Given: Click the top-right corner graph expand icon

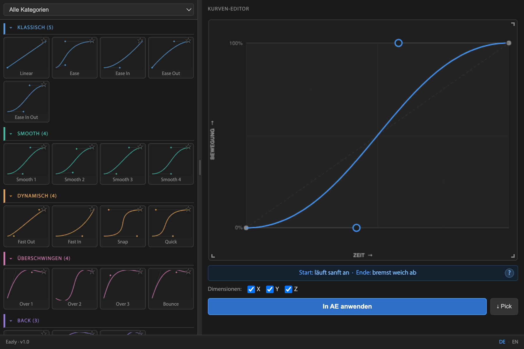Looking at the screenshot, I should point(513,24).
